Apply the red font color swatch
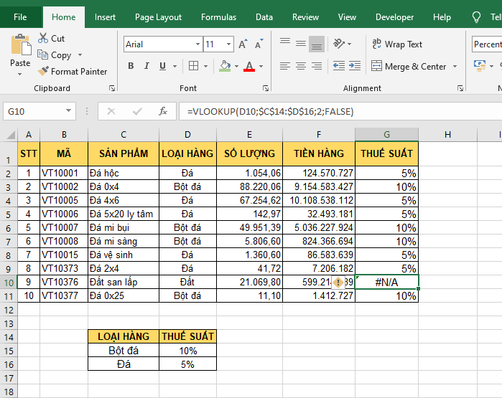The image size is (502, 398). click(x=249, y=67)
